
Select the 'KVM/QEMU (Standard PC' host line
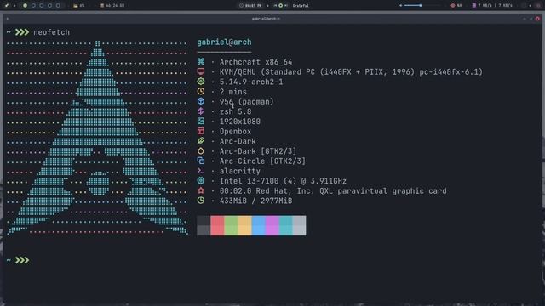(x=351, y=71)
